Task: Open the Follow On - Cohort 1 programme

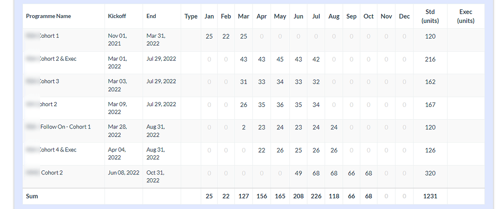Action: point(65,126)
